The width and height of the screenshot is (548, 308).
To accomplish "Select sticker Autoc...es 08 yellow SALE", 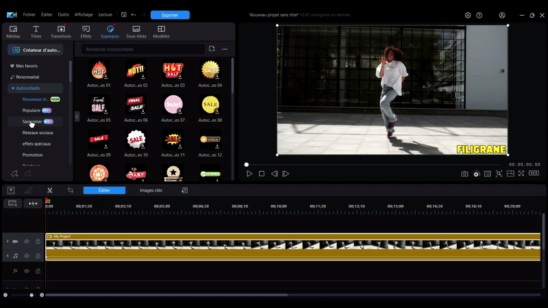I will tap(210, 108).
